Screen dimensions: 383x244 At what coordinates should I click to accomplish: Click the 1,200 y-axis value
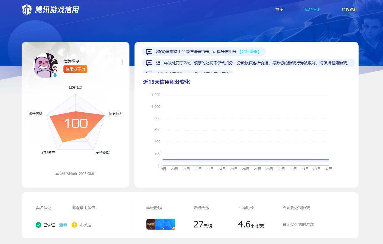tap(156, 95)
